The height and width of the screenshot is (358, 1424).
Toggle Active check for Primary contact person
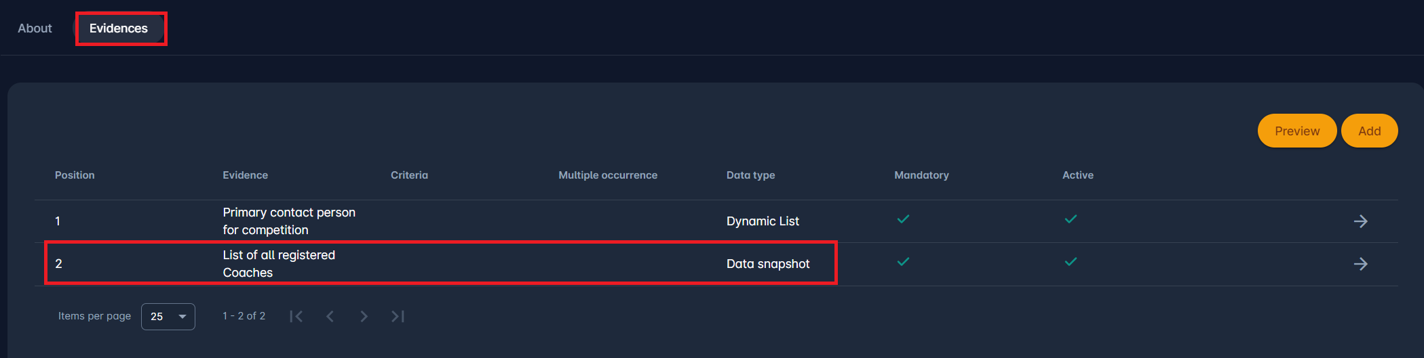[x=1071, y=219]
